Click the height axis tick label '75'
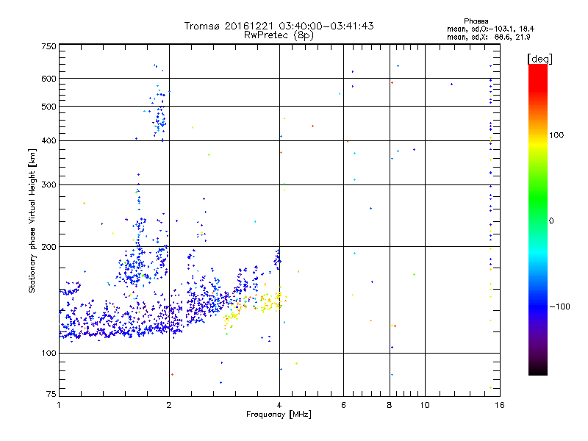The height and width of the screenshot is (441, 588). (51, 394)
